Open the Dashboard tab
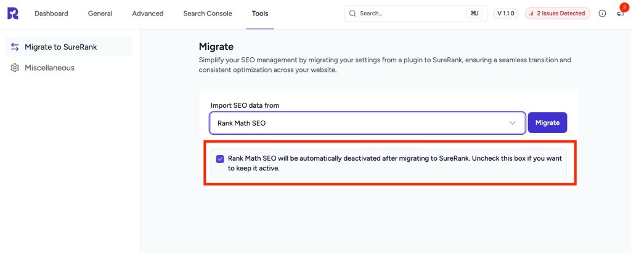Screen dimensions: 631x253 point(51,14)
